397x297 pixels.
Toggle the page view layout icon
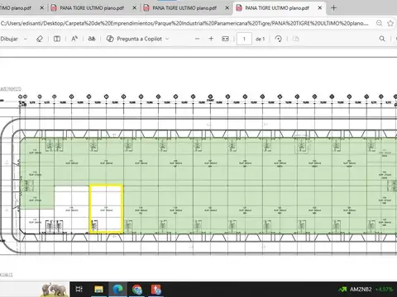57,39
